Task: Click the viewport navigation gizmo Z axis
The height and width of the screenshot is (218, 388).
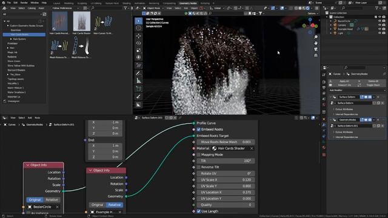Action: tap(310, 19)
